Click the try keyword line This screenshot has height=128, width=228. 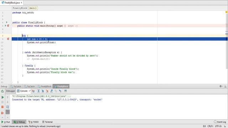pos(120,36)
